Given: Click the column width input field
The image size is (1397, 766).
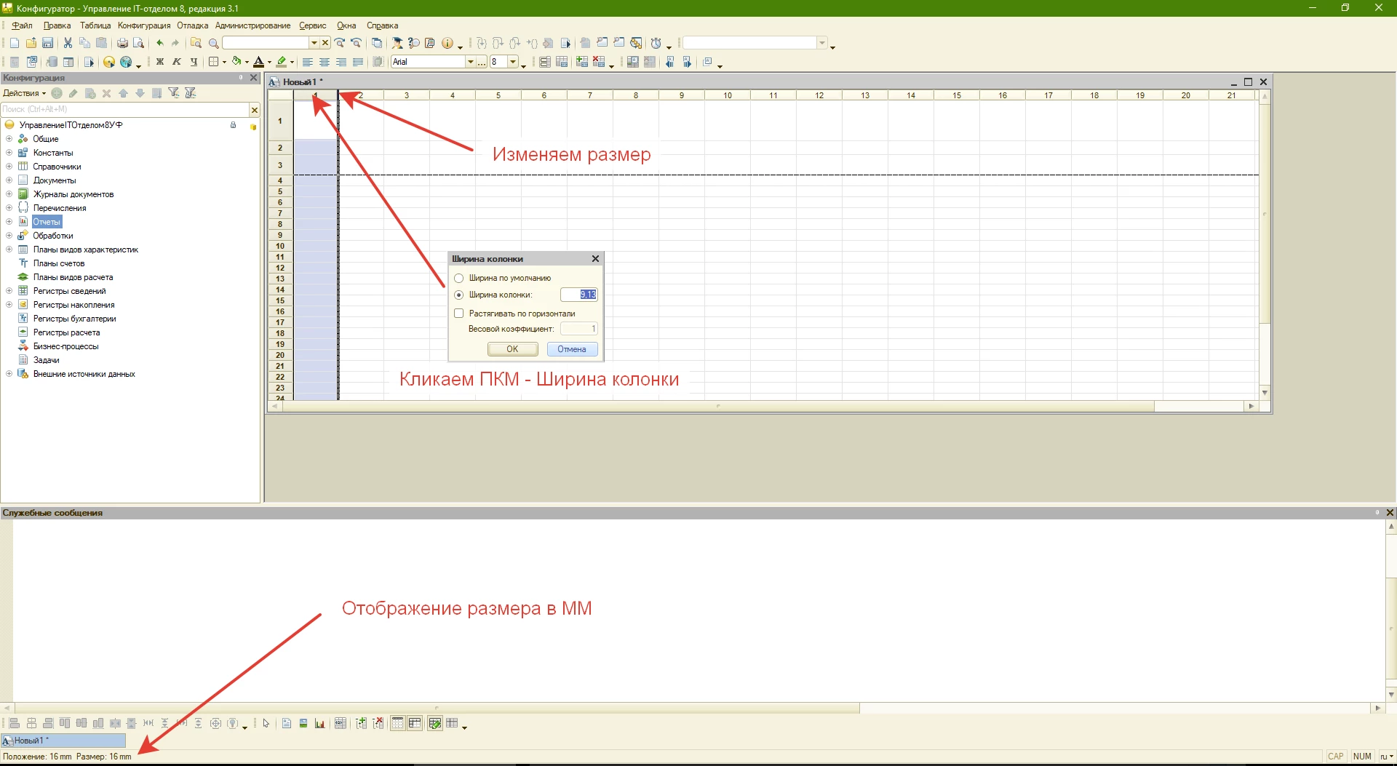Looking at the screenshot, I should pos(578,295).
